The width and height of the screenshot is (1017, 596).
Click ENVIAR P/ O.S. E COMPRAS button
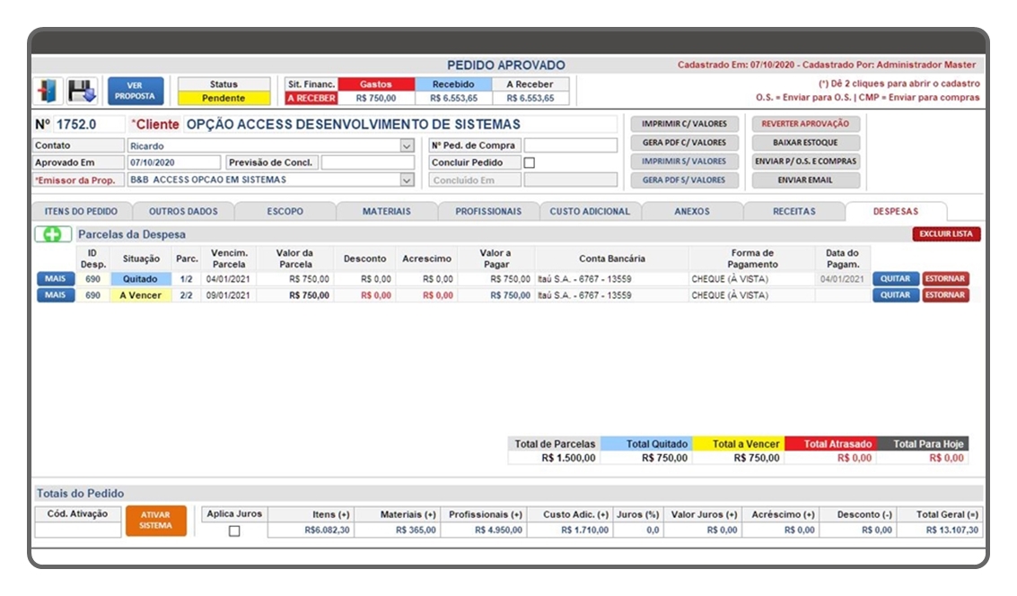pos(805,162)
